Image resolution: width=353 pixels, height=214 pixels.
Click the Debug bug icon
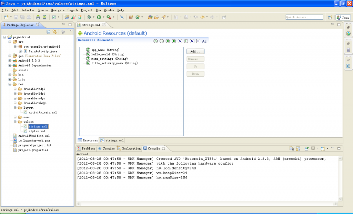[89, 17]
